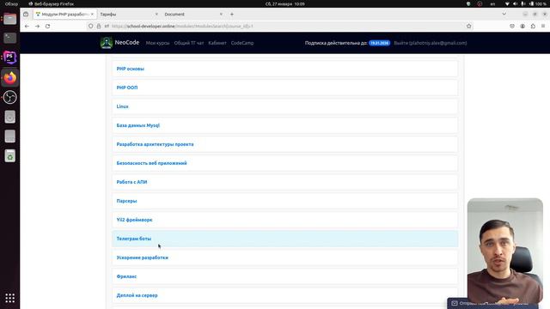Image resolution: width=550 pixels, height=309 pixels.
Task: Click the address bar URL field
Action: pos(281,26)
